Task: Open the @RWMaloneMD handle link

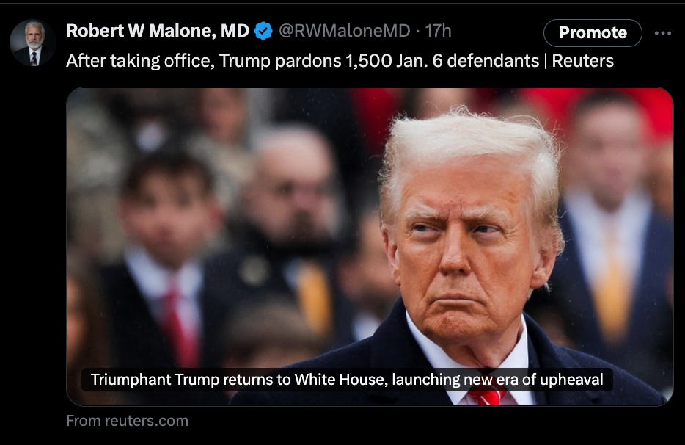Action: pyautogui.click(x=344, y=31)
